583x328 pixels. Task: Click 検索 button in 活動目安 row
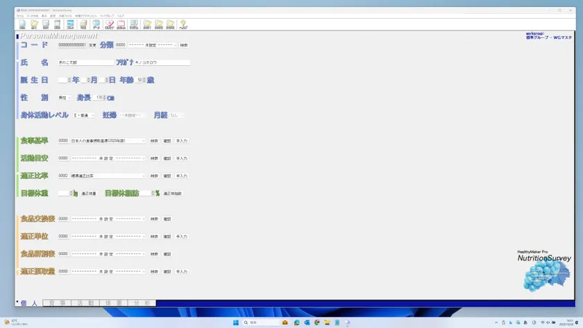point(154,158)
